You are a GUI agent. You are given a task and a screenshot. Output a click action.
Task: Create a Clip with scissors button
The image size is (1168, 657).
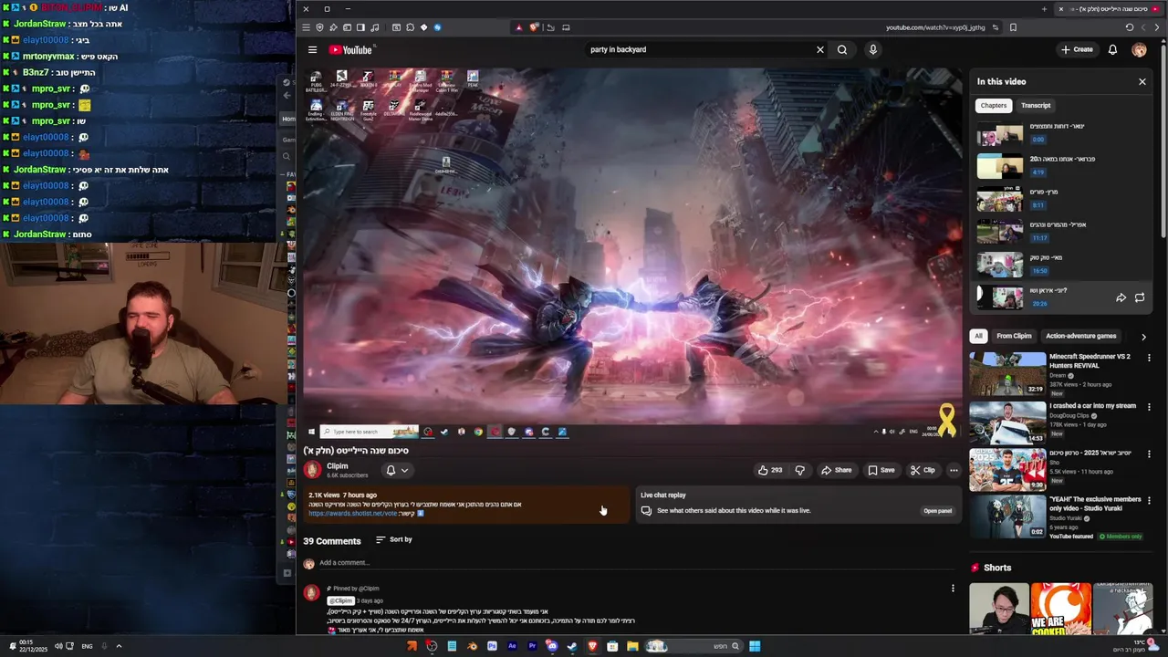click(923, 470)
